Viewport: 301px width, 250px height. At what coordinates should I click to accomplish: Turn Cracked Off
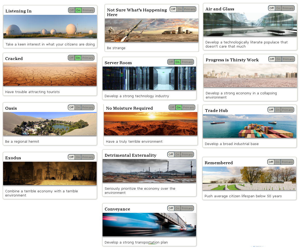click(71, 58)
